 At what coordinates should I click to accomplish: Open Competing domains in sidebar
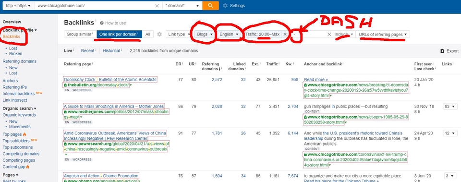(x=21, y=154)
